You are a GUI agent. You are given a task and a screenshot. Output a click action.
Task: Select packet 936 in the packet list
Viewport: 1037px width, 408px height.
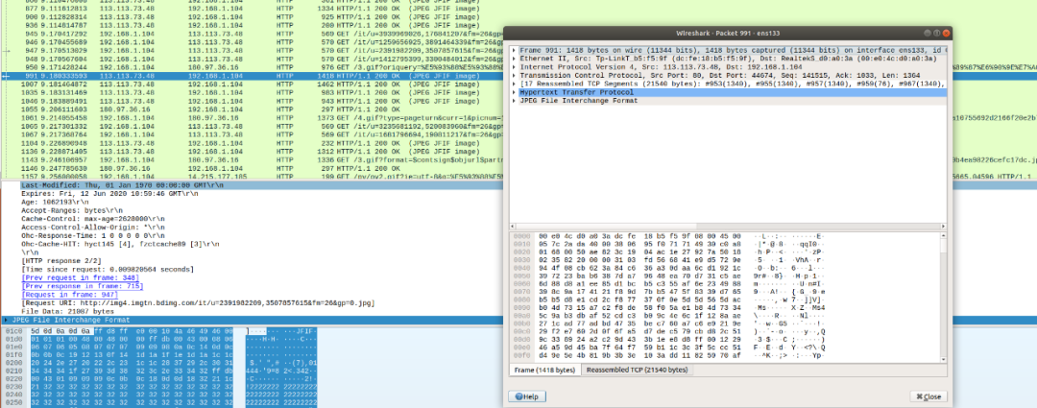click(x=252, y=25)
